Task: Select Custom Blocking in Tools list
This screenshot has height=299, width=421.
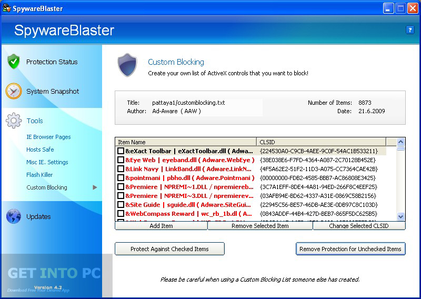Action: tap(47, 187)
